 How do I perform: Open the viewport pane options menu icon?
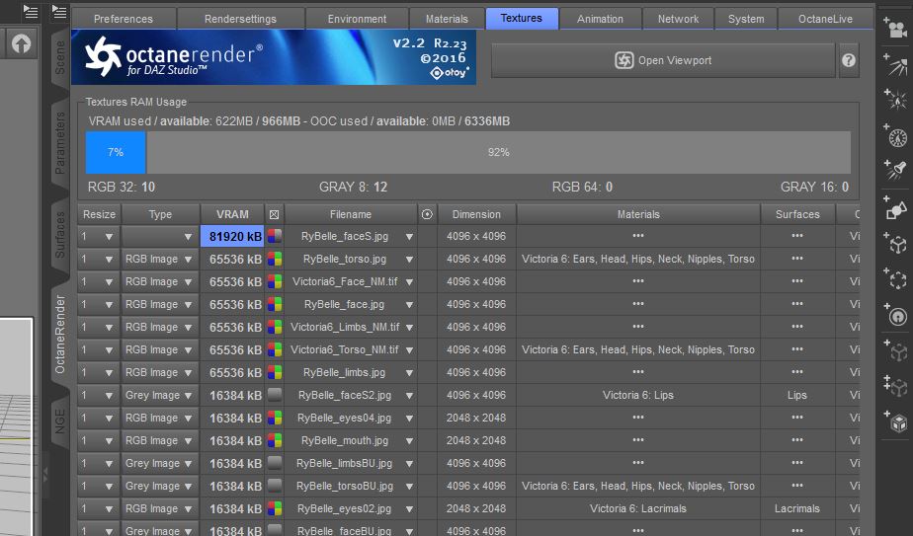point(31,11)
